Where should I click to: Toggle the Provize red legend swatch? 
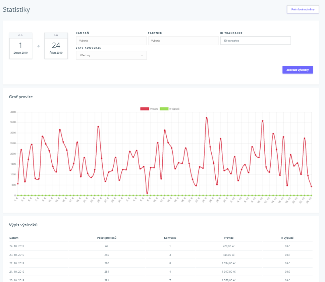(145, 109)
